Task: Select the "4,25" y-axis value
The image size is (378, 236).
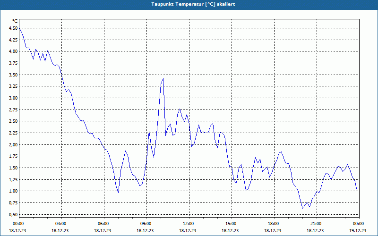Action: tap(13, 40)
